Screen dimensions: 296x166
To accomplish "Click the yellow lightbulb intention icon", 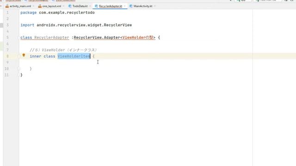I will click(24, 55).
